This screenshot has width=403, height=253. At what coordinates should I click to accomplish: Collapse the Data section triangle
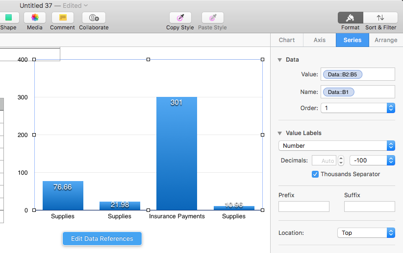click(x=280, y=60)
